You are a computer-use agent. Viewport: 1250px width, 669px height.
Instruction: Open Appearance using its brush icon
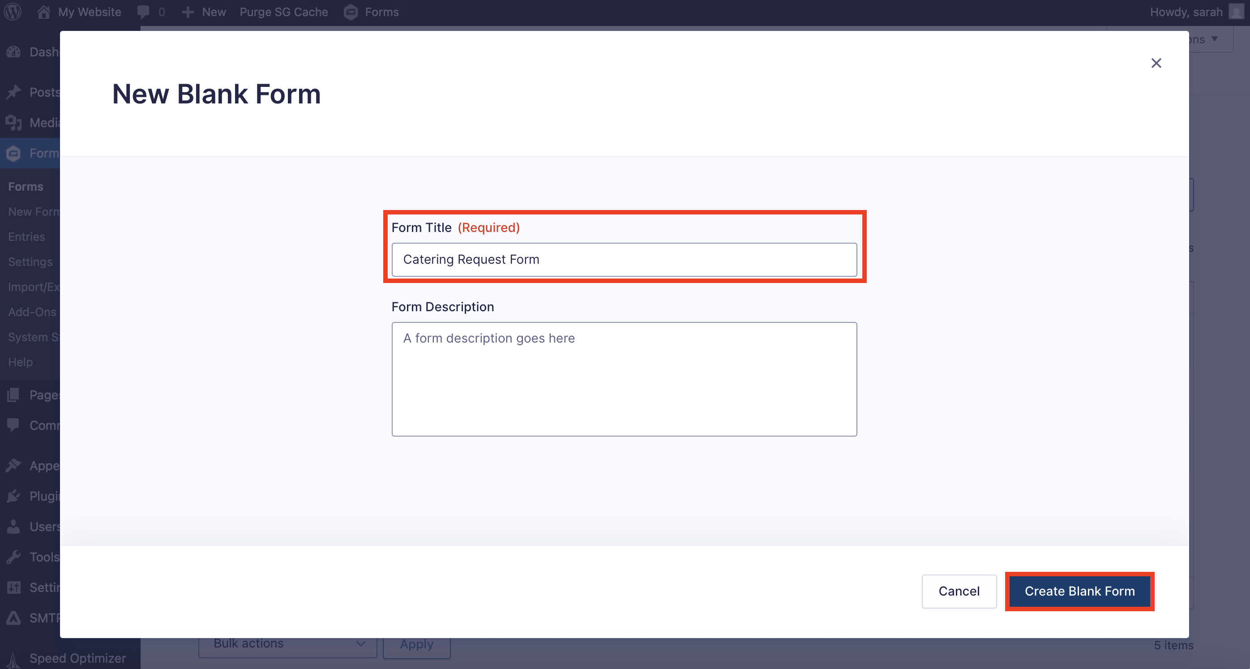pyautogui.click(x=13, y=465)
